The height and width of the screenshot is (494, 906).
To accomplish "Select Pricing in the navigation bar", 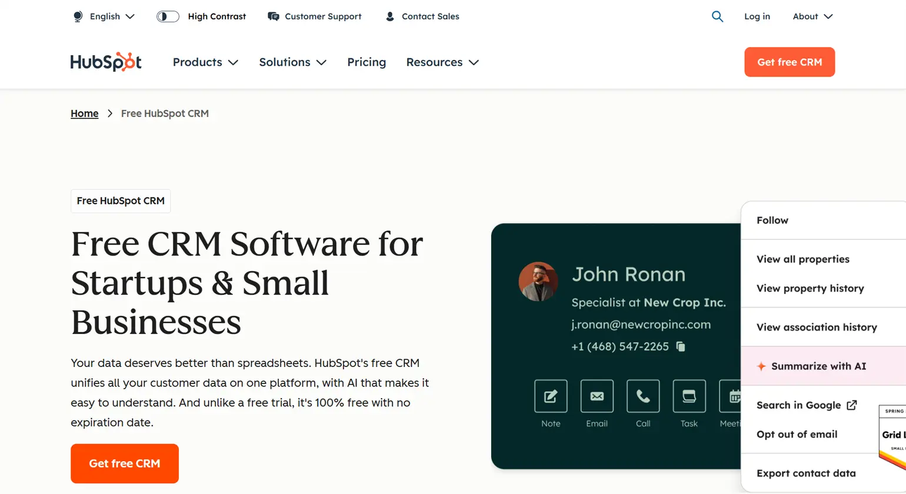I will (x=367, y=62).
